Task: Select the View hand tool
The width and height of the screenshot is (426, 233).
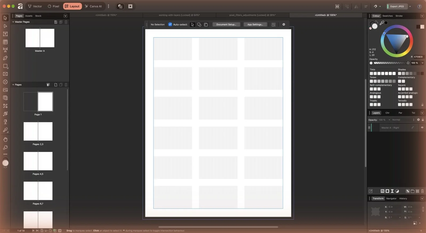Action: (5, 140)
